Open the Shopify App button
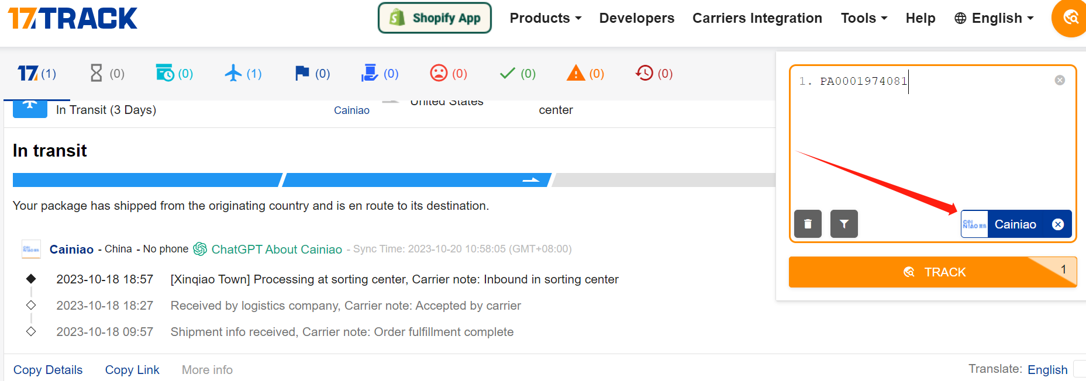 click(435, 18)
